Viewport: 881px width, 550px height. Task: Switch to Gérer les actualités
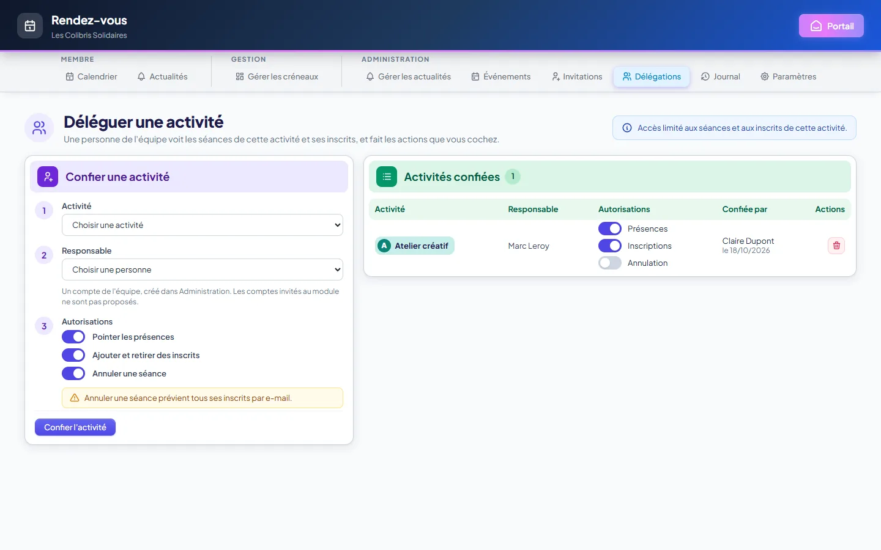click(408, 76)
